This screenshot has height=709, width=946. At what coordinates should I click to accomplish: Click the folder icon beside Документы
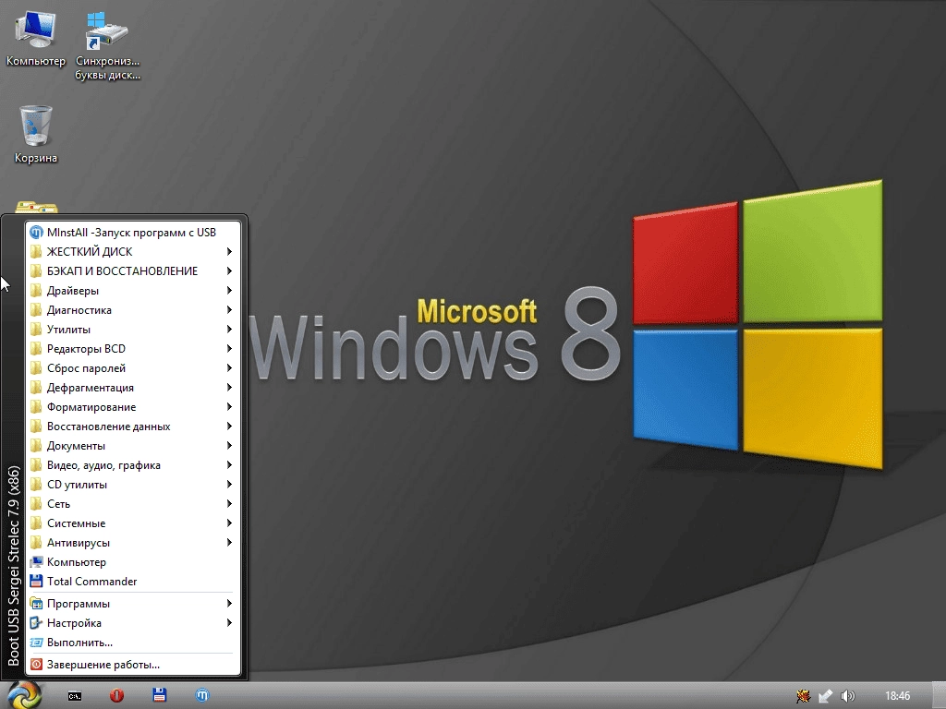click(36, 446)
